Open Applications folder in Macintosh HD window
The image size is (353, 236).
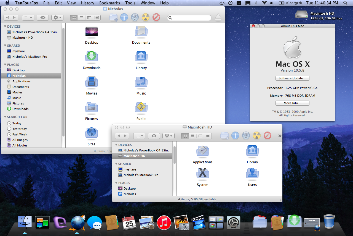[203, 151]
